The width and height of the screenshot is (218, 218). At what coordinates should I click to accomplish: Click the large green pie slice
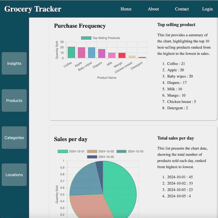(x=121, y=190)
